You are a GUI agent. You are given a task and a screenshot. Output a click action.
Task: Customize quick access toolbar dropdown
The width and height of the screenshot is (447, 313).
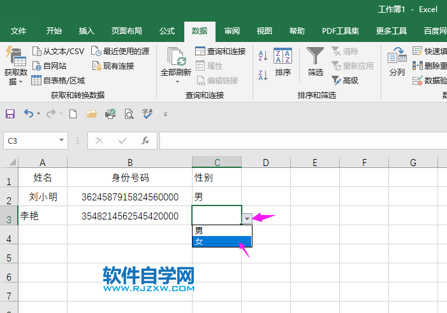(x=165, y=115)
